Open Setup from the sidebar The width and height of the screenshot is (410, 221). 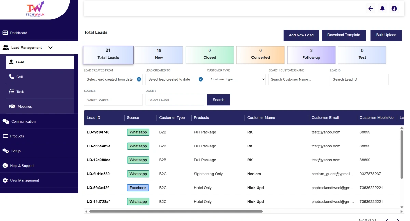pos(16,151)
